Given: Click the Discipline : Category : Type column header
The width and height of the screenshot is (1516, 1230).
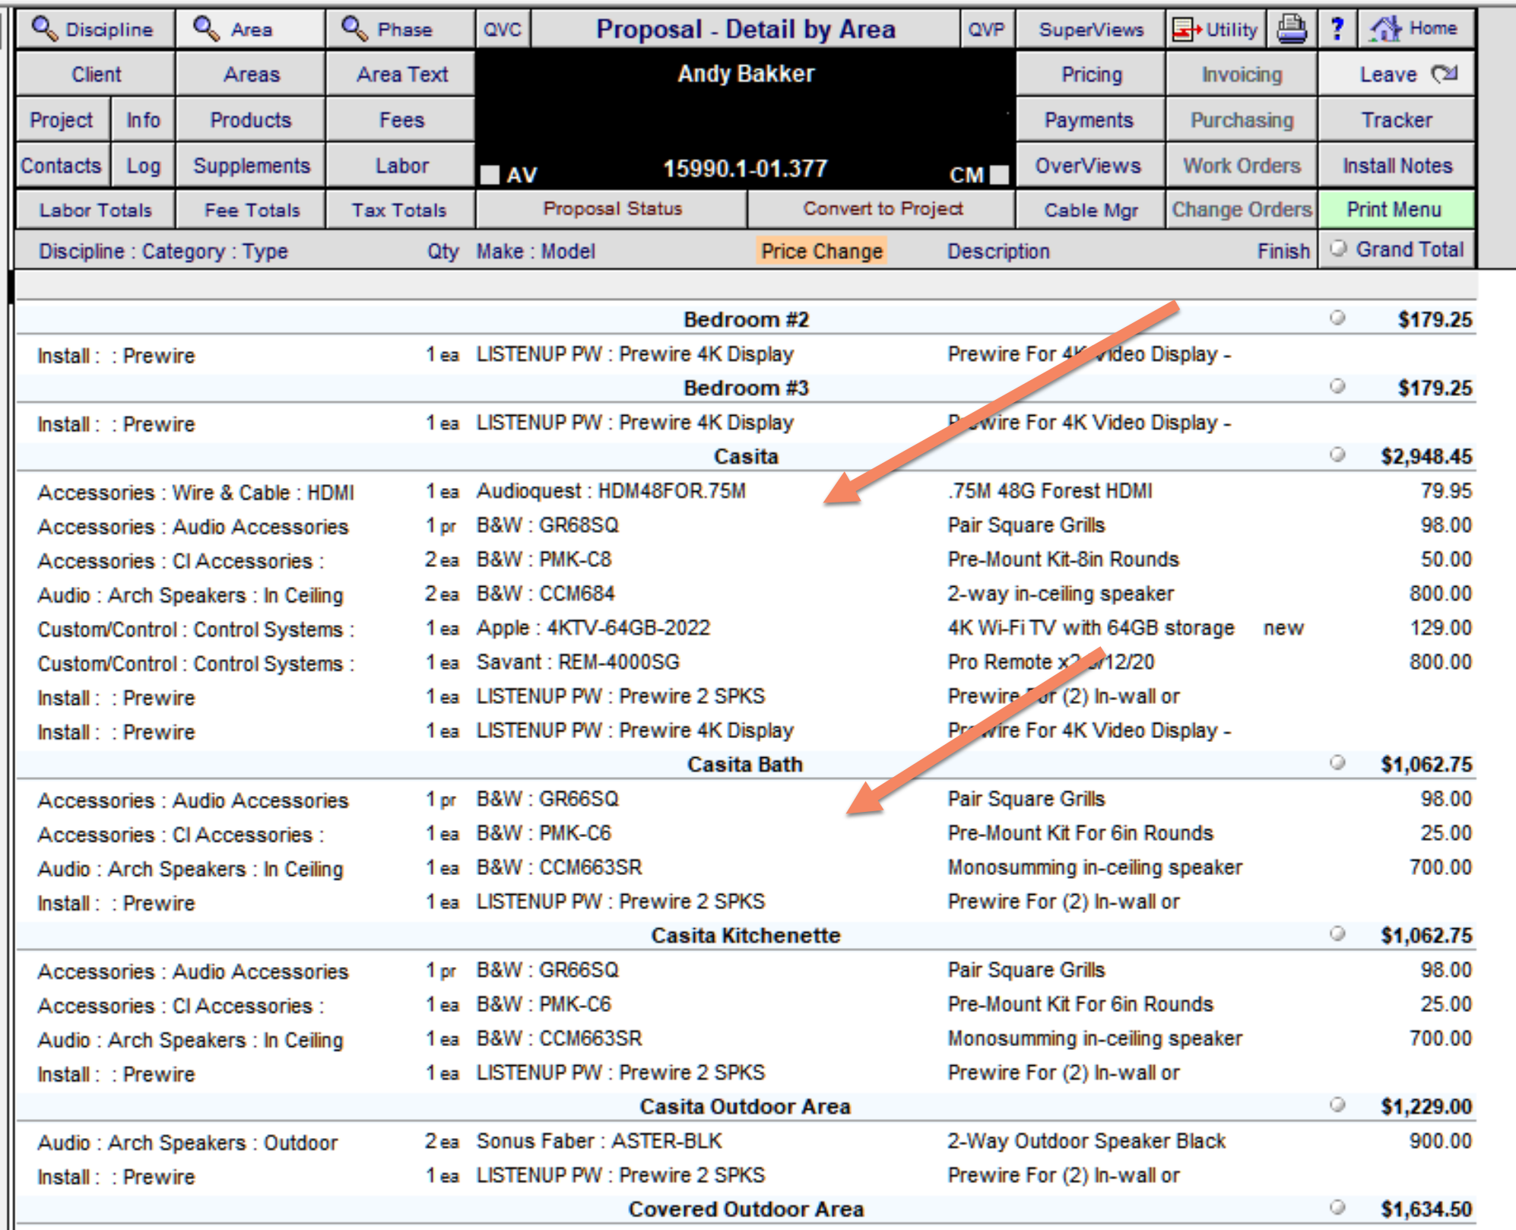Looking at the screenshot, I should pyautogui.click(x=163, y=251).
